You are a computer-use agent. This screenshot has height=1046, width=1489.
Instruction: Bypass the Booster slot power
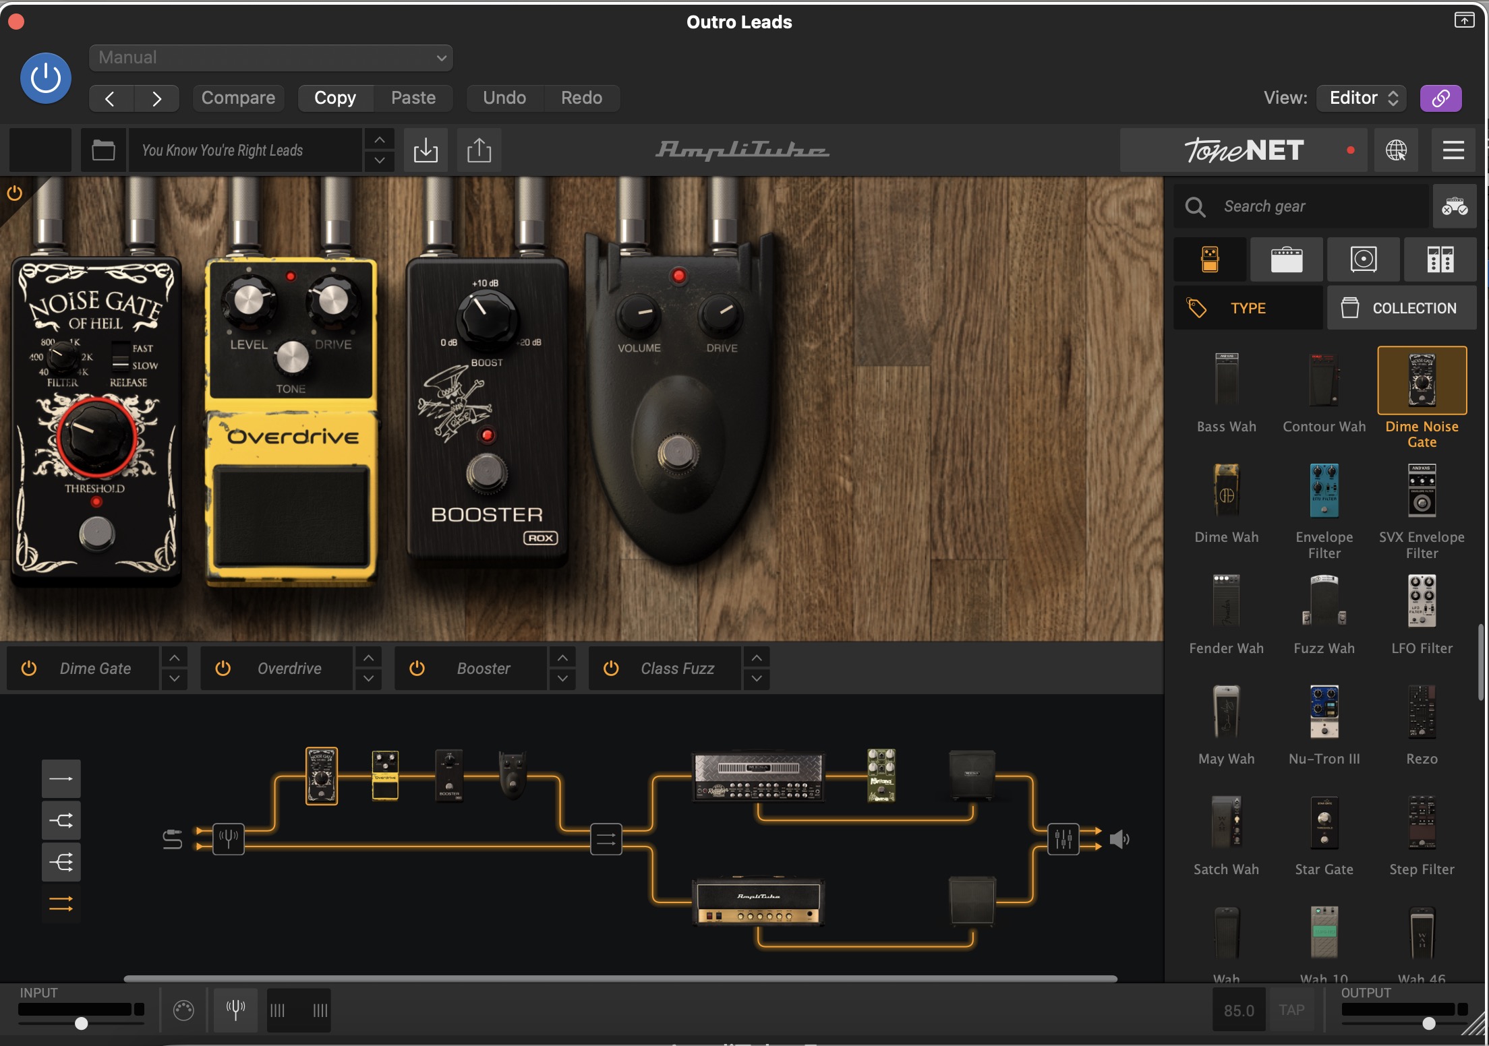[x=417, y=668]
